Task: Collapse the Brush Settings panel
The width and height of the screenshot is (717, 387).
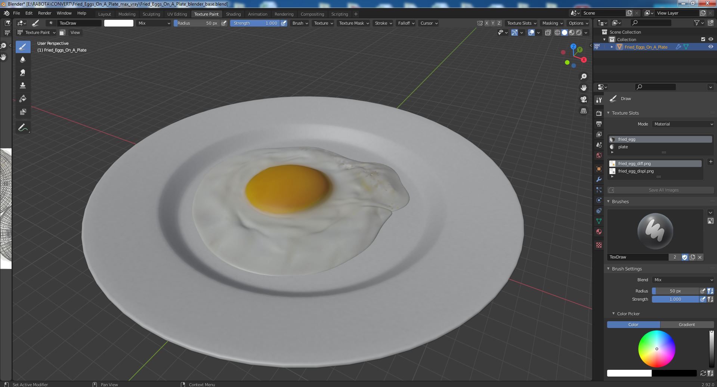Action: click(608, 269)
